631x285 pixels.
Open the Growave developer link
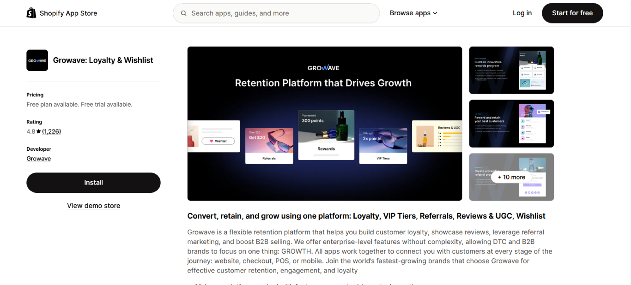click(38, 158)
